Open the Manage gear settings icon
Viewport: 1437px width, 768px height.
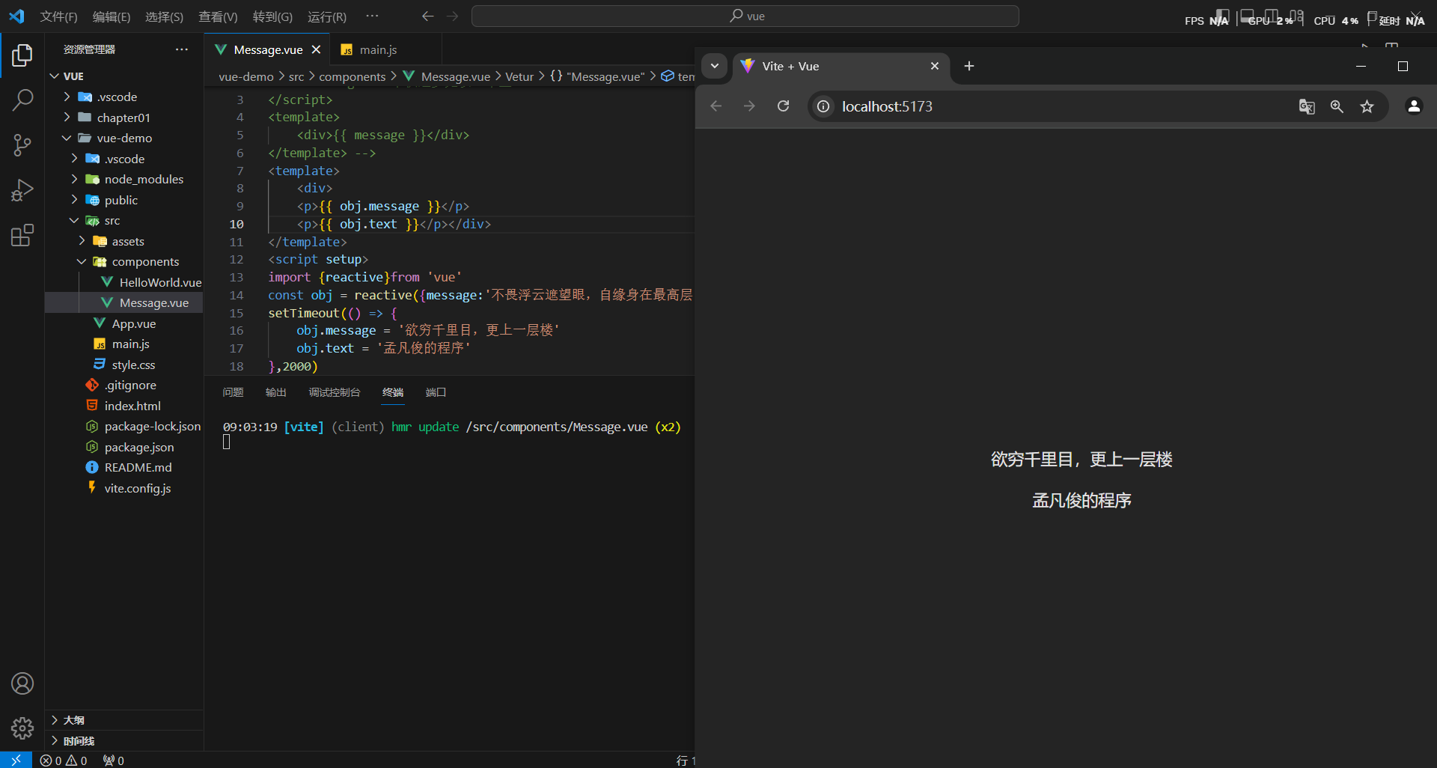(x=22, y=728)
